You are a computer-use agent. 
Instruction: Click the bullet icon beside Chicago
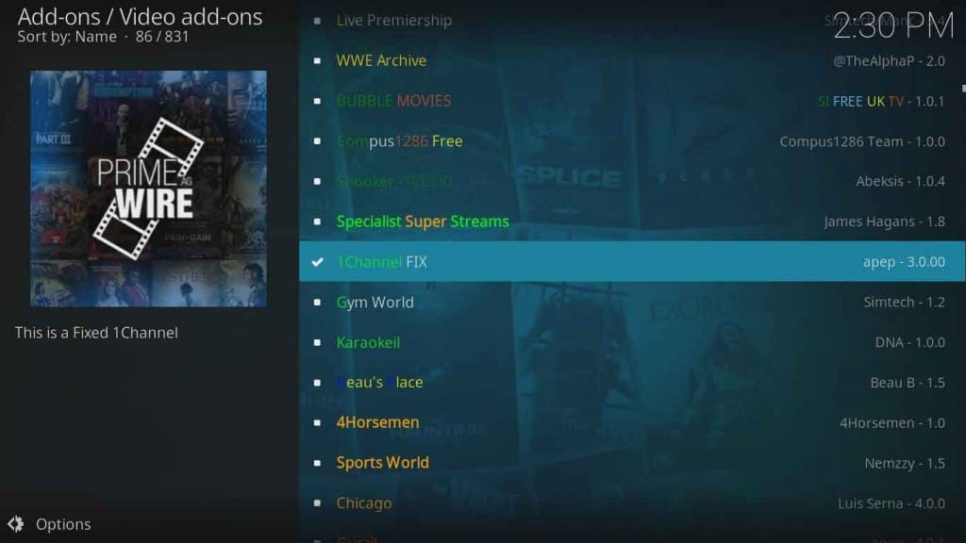tap(317, 503)
